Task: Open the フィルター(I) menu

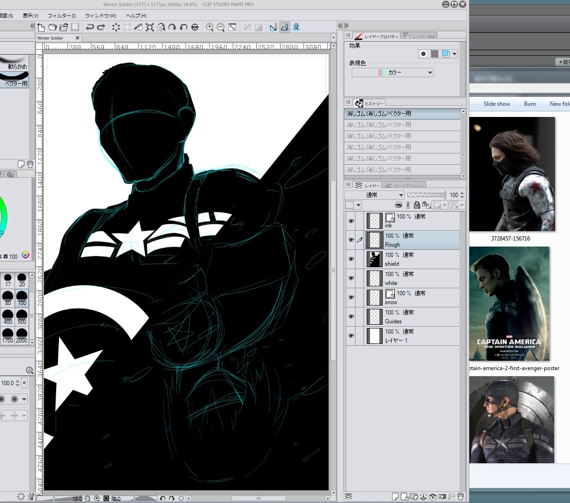Action: click(x=61, y=15)
